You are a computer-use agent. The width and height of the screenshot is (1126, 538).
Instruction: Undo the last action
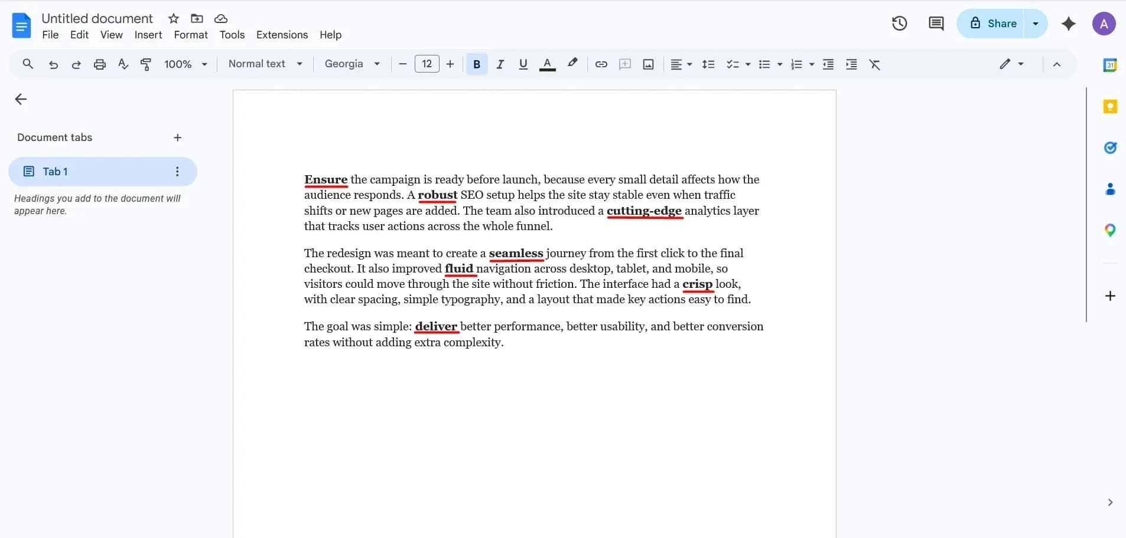pos(53,64)
